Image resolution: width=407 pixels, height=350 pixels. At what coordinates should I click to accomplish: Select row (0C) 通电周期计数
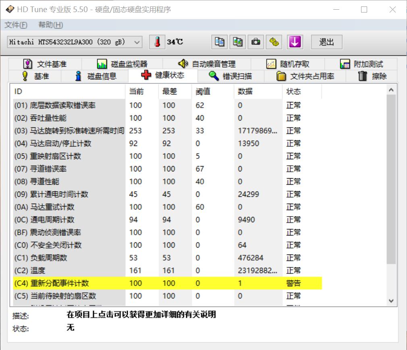click(167, 220)
